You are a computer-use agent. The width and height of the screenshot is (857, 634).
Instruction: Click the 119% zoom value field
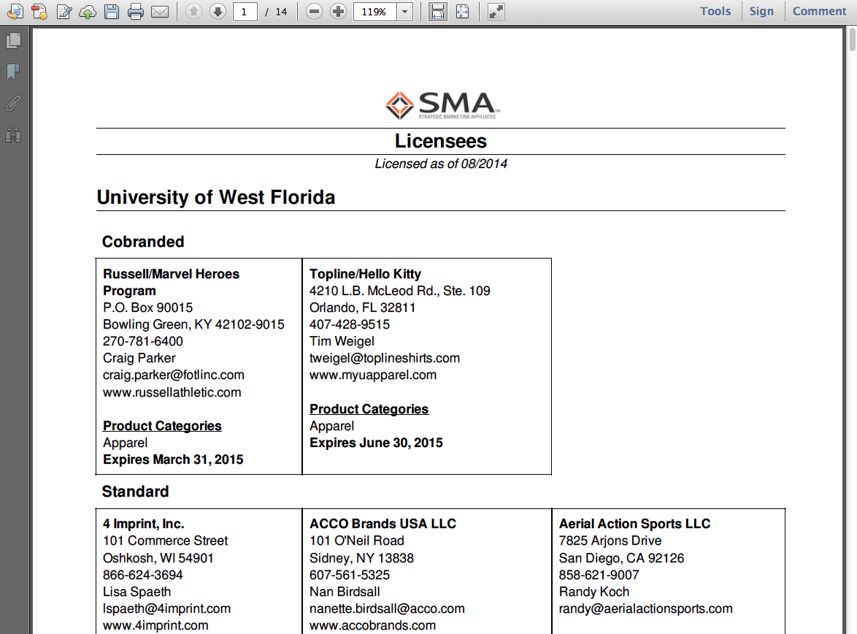coord(375,12)
